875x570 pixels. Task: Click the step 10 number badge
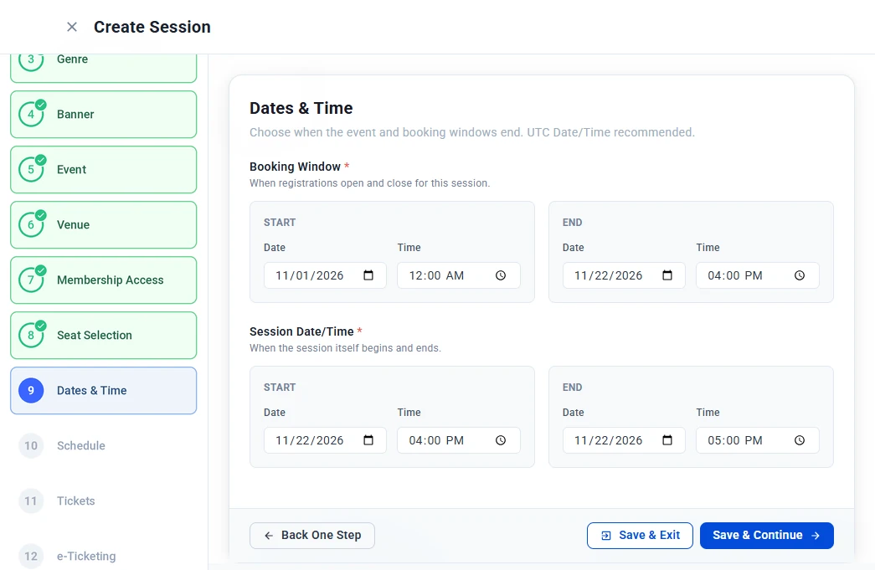click(x=31, y=445)
